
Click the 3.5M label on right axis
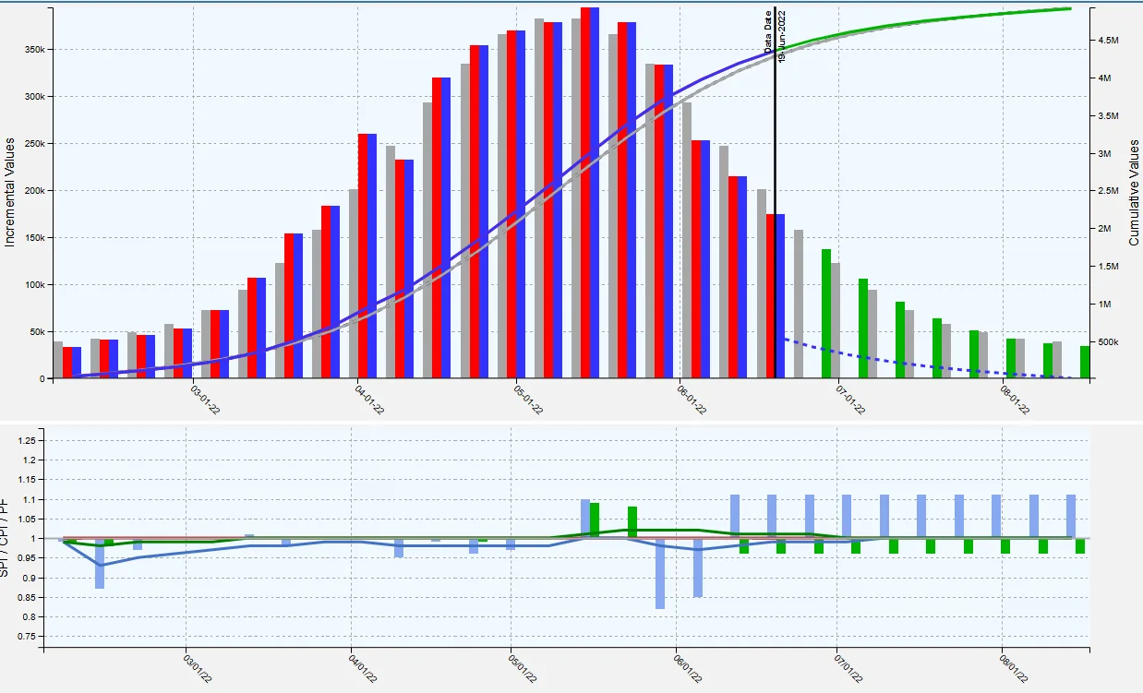point(1109,116)
